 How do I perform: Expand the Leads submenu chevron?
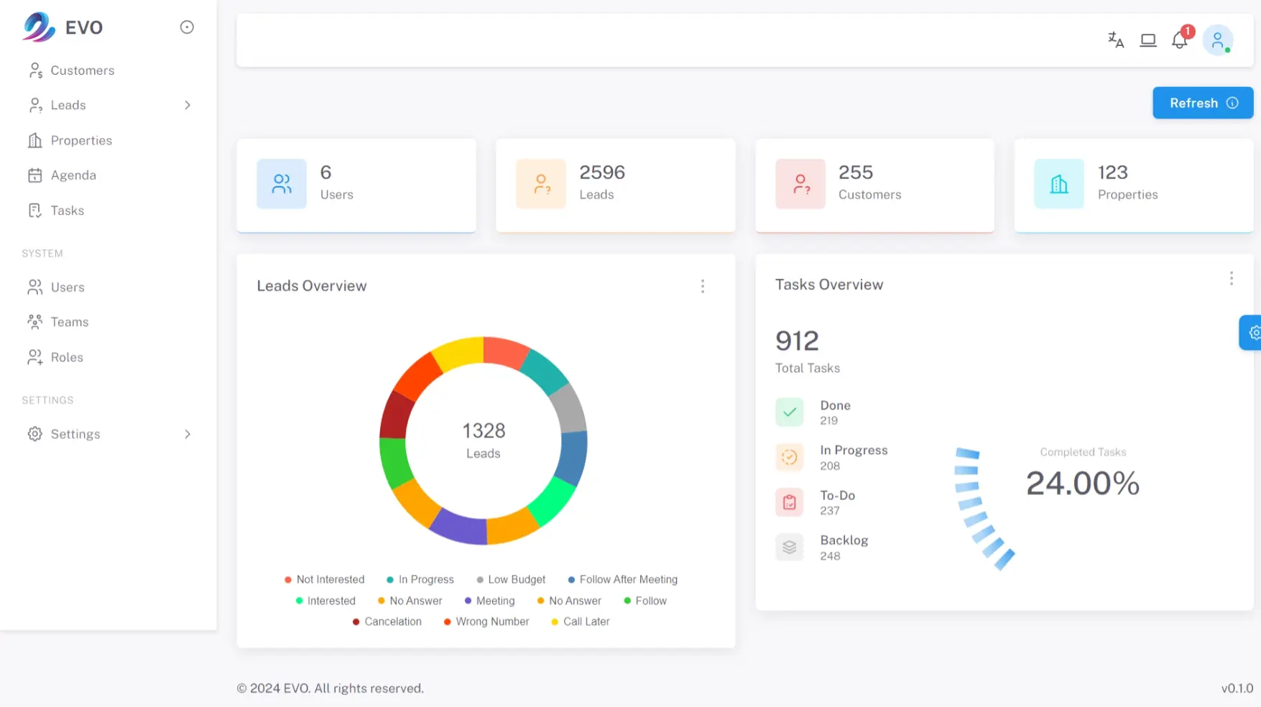coord(188,105)
